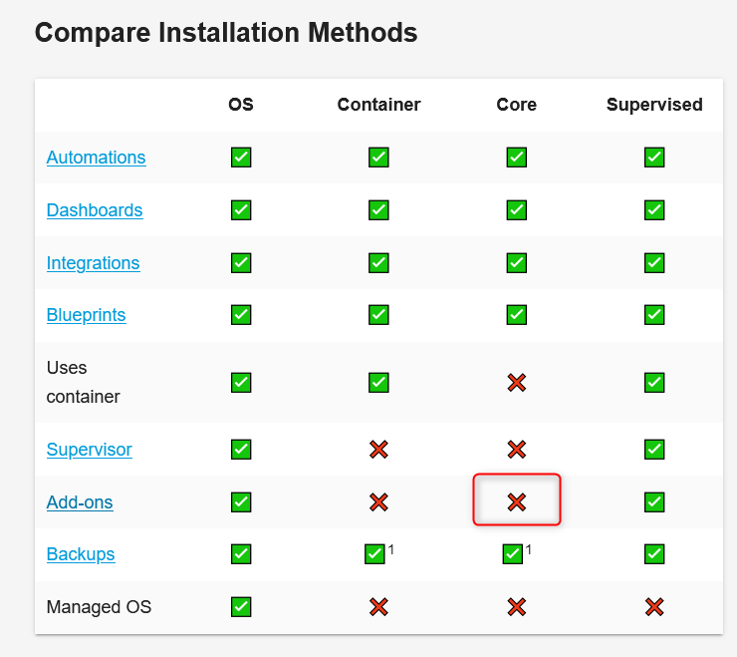Open the Add-ons link
The height and width of the screenshot is (657, 737).
[x=80, y=502]
